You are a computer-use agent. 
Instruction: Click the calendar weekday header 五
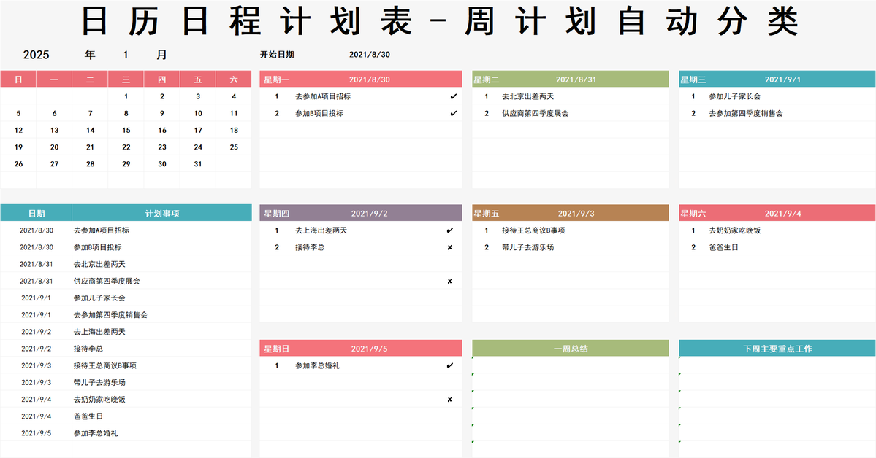click(x=198, y=79)
